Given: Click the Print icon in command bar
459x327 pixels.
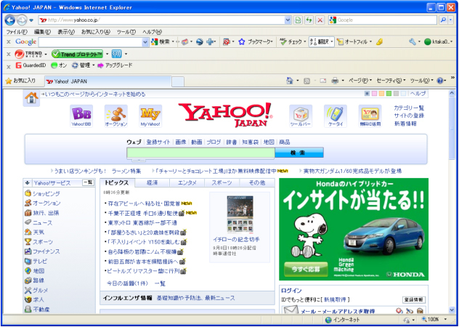Looking at the screenshot, I should point(335,81).
